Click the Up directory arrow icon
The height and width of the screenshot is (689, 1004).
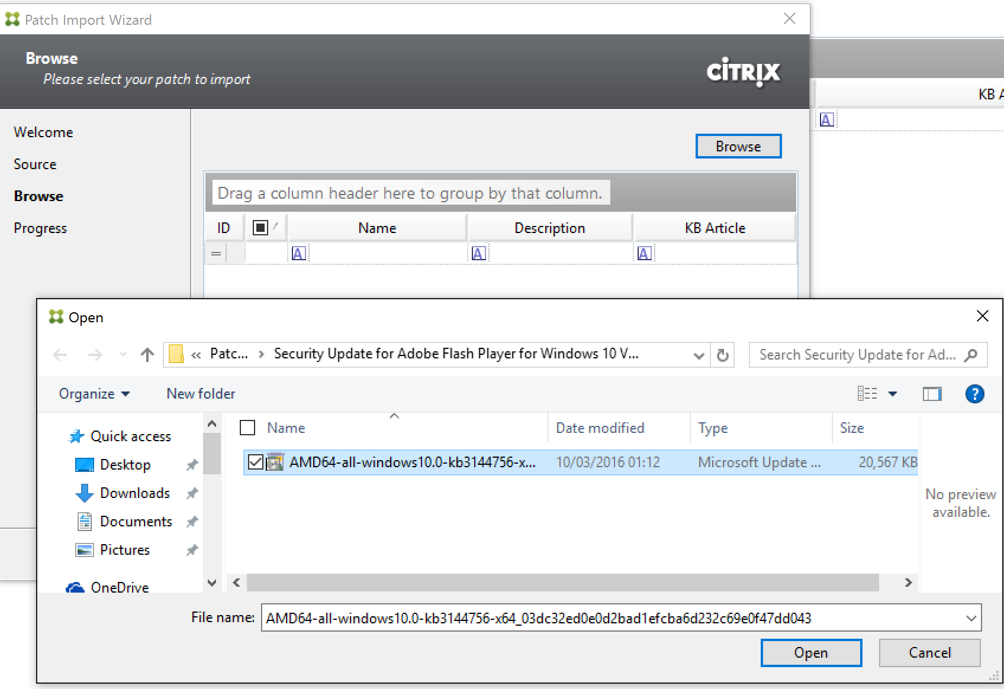(x=147, y=355)
